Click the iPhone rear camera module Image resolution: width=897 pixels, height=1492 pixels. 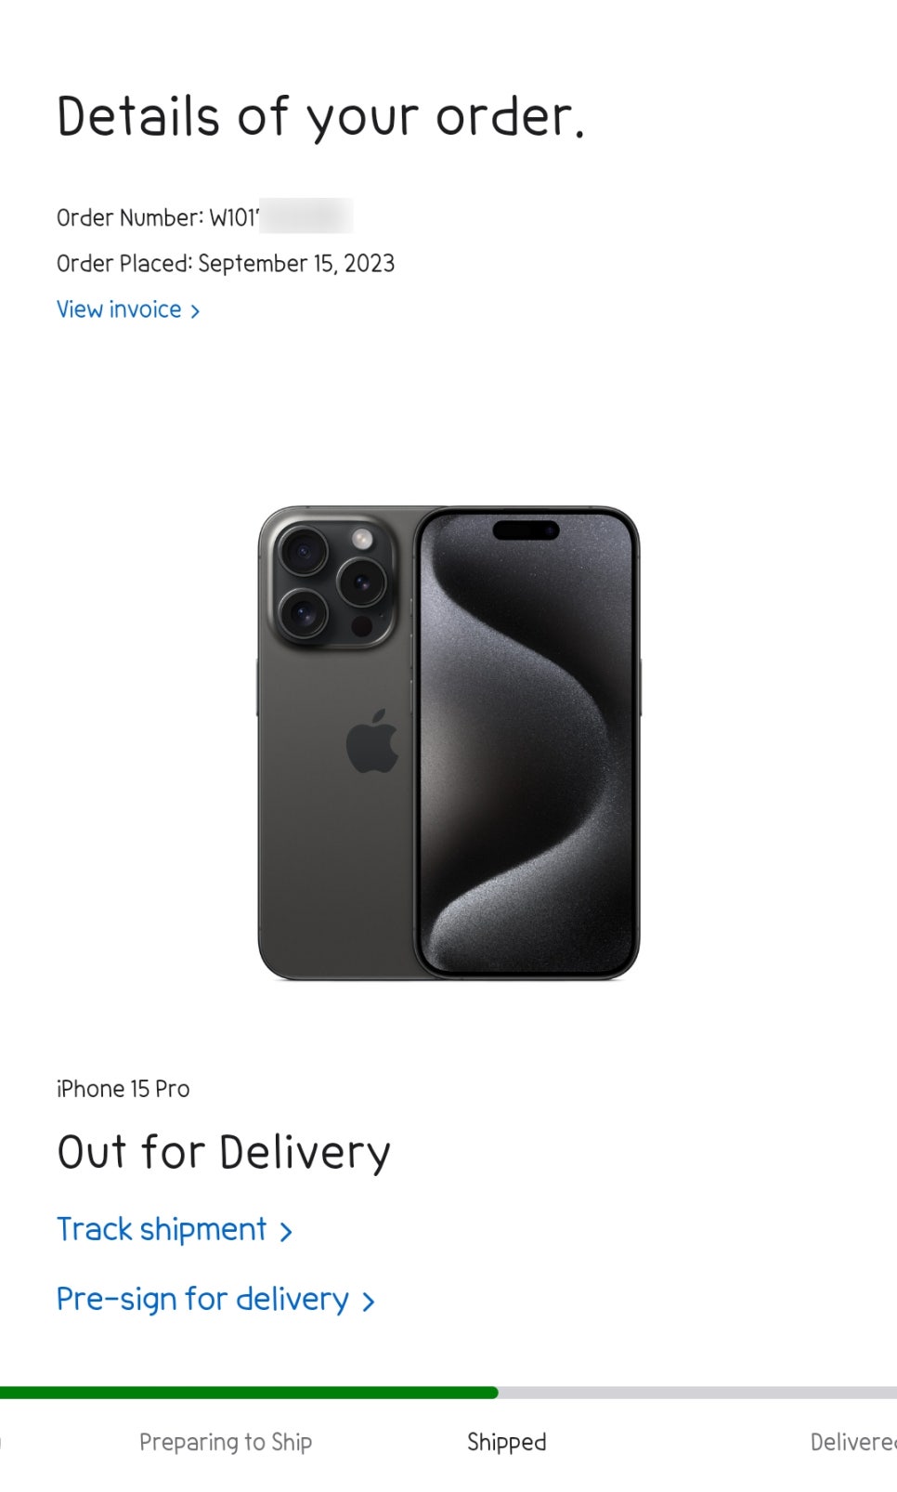coord(333,582)
